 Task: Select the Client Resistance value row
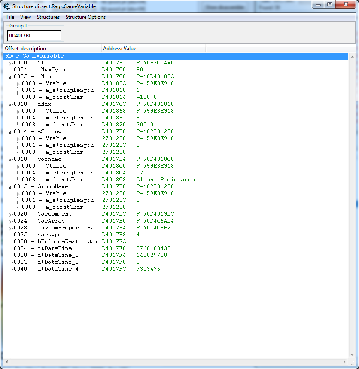(x=165, y=180)
